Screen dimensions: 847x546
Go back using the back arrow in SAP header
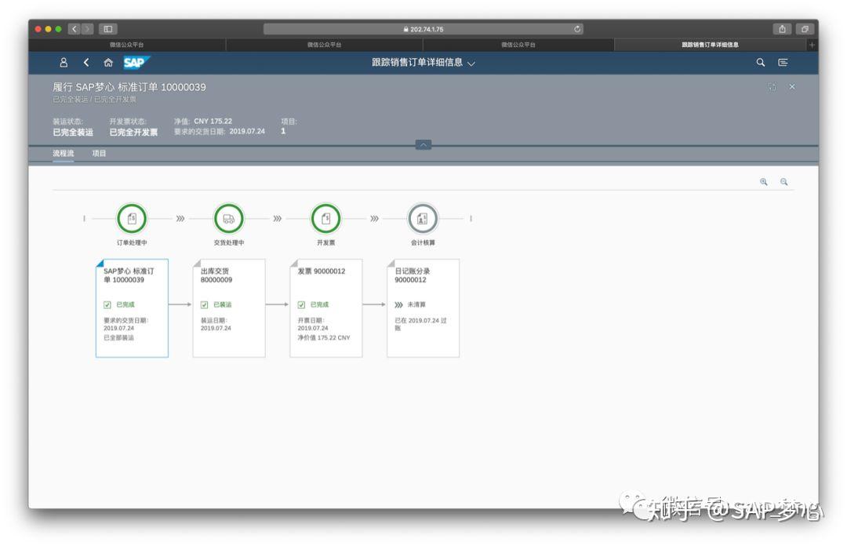click(86, 63)
